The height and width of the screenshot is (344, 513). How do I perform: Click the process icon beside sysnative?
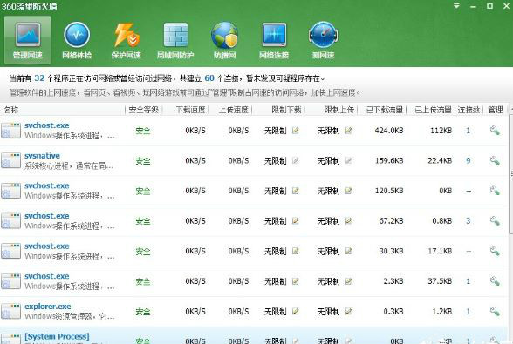[x=10, y=161]
